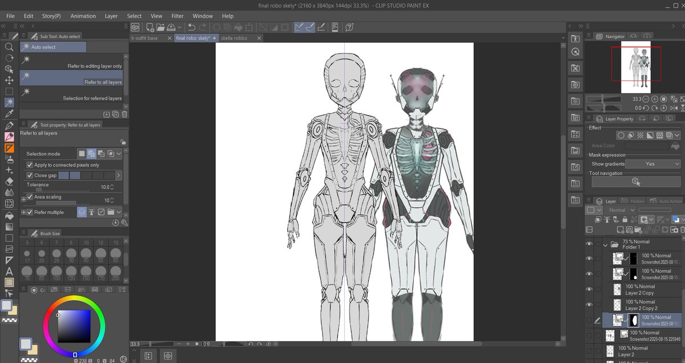Image resolution: width=685 pixels, height=363 pixels.
Task: Click the help question mark icon
Action: [349, 27]
